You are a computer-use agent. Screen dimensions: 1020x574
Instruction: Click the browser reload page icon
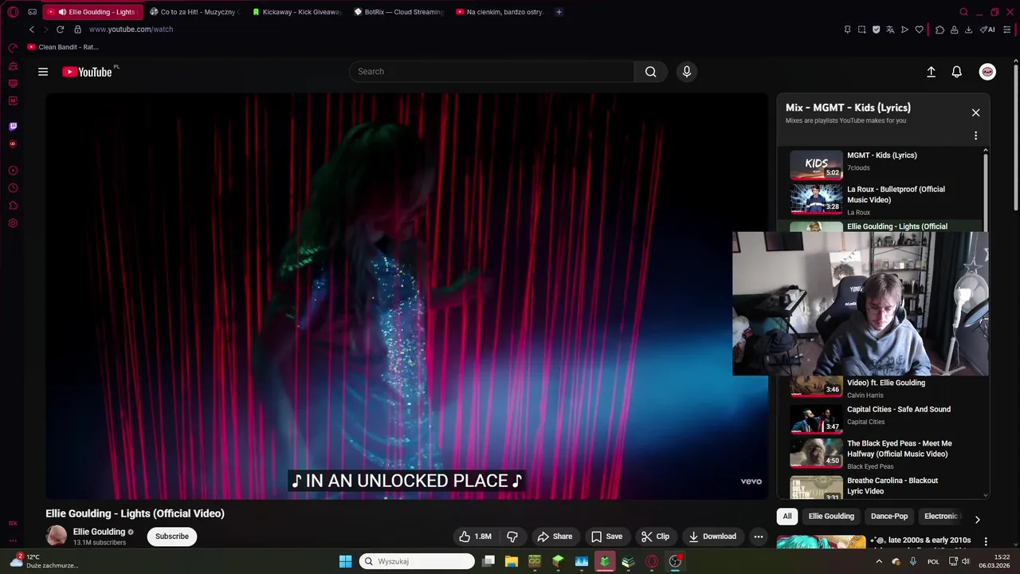[60, 29]
